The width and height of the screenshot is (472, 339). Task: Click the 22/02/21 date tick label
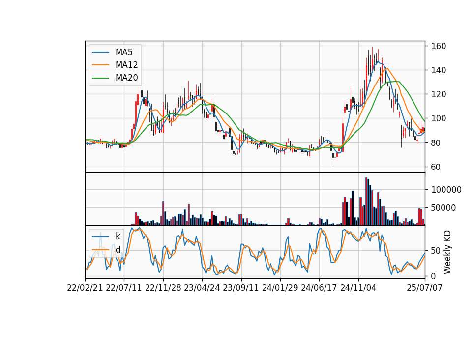pos(85,288)
